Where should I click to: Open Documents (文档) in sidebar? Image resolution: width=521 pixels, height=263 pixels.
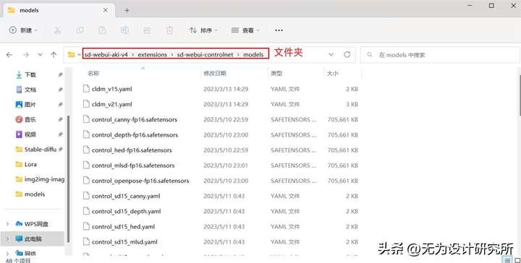click(x=30, y=90)
